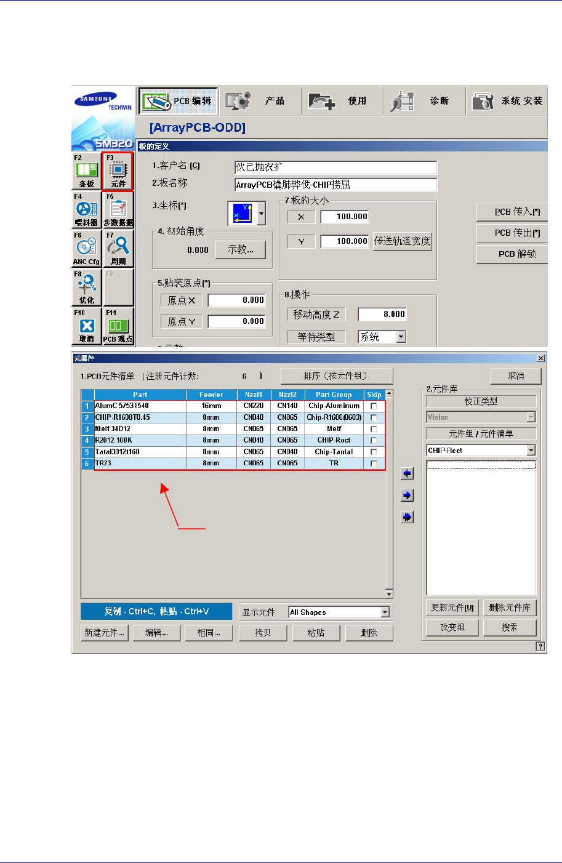Open the 等待类型 系统 dropdown

pos(401,337)
